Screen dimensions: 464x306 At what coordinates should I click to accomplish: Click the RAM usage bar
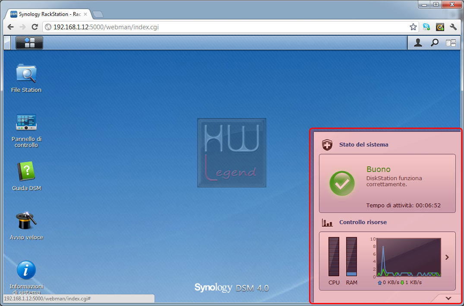pos(351,257)
